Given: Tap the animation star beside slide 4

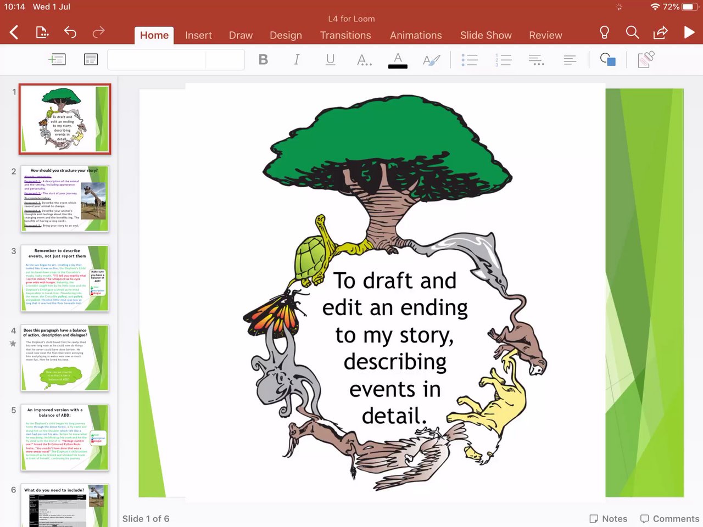Looking at the screenshot, I should point(13,344).
